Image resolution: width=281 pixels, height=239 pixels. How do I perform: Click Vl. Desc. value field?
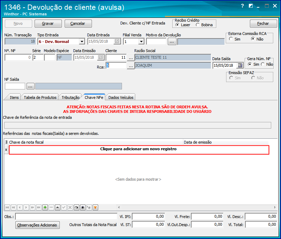261,216
